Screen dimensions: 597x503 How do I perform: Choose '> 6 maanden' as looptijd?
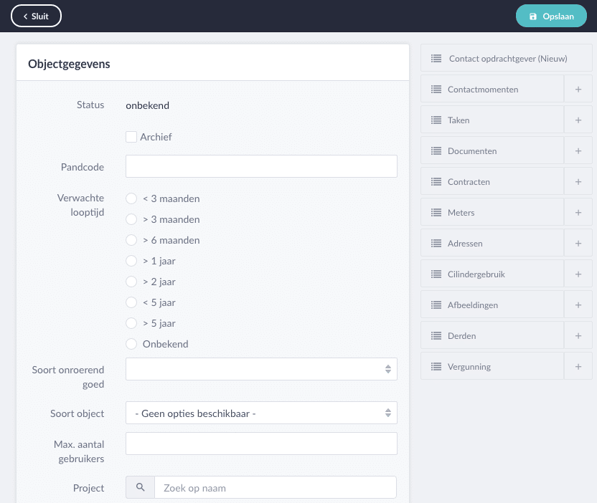click(x=131, y=240)
